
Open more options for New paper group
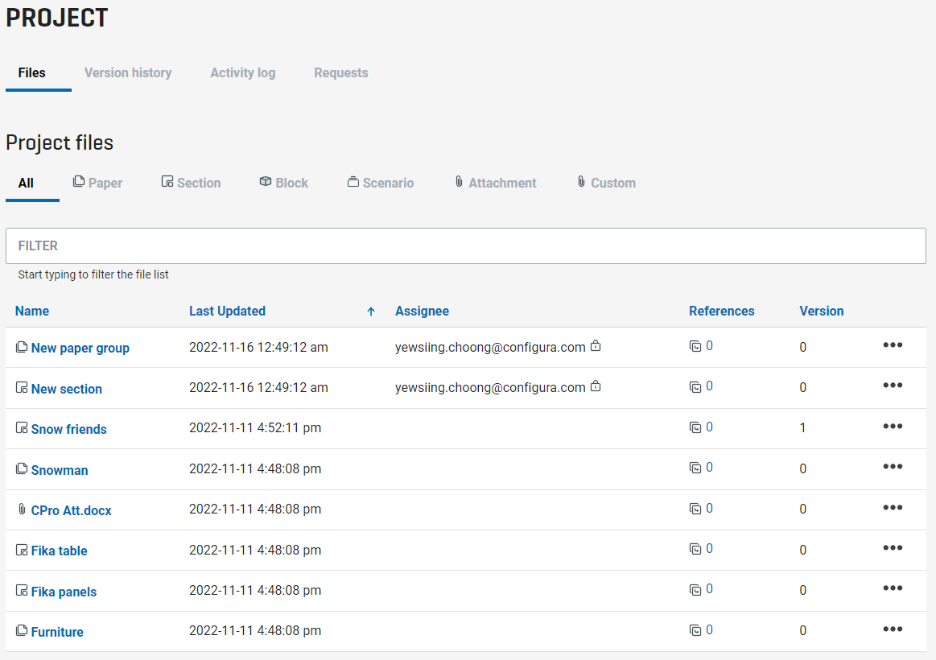point(893,345)
